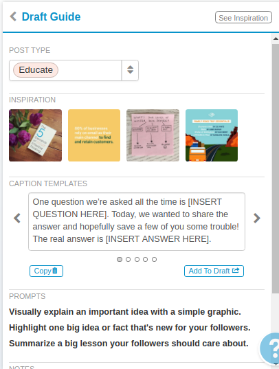Click the vertical scrollbar thumb
The width and height of the screenshot is (279, 369).
coord(276,168)
